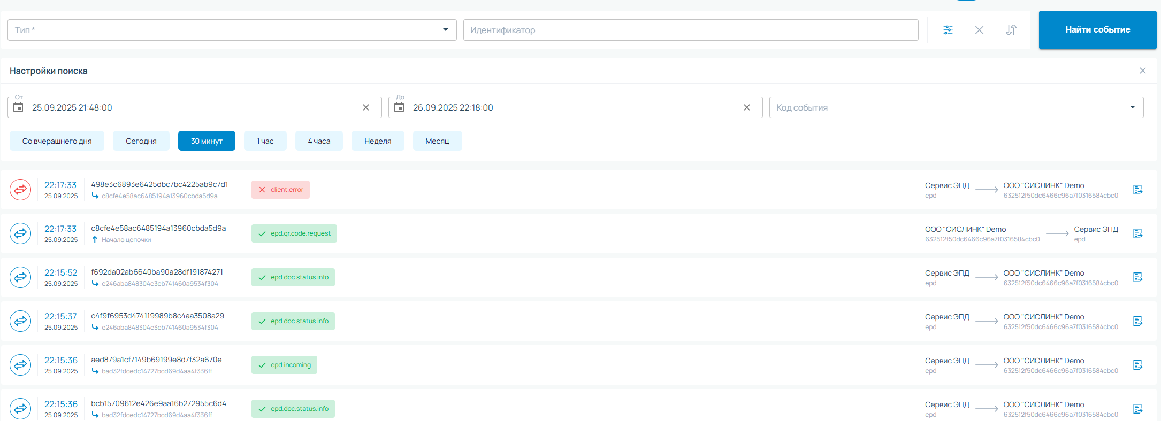Screen dimensions: 1161x421
Task: Click the exchange icon of the bcb15709612e event
Action: click(x=20, y=409)
